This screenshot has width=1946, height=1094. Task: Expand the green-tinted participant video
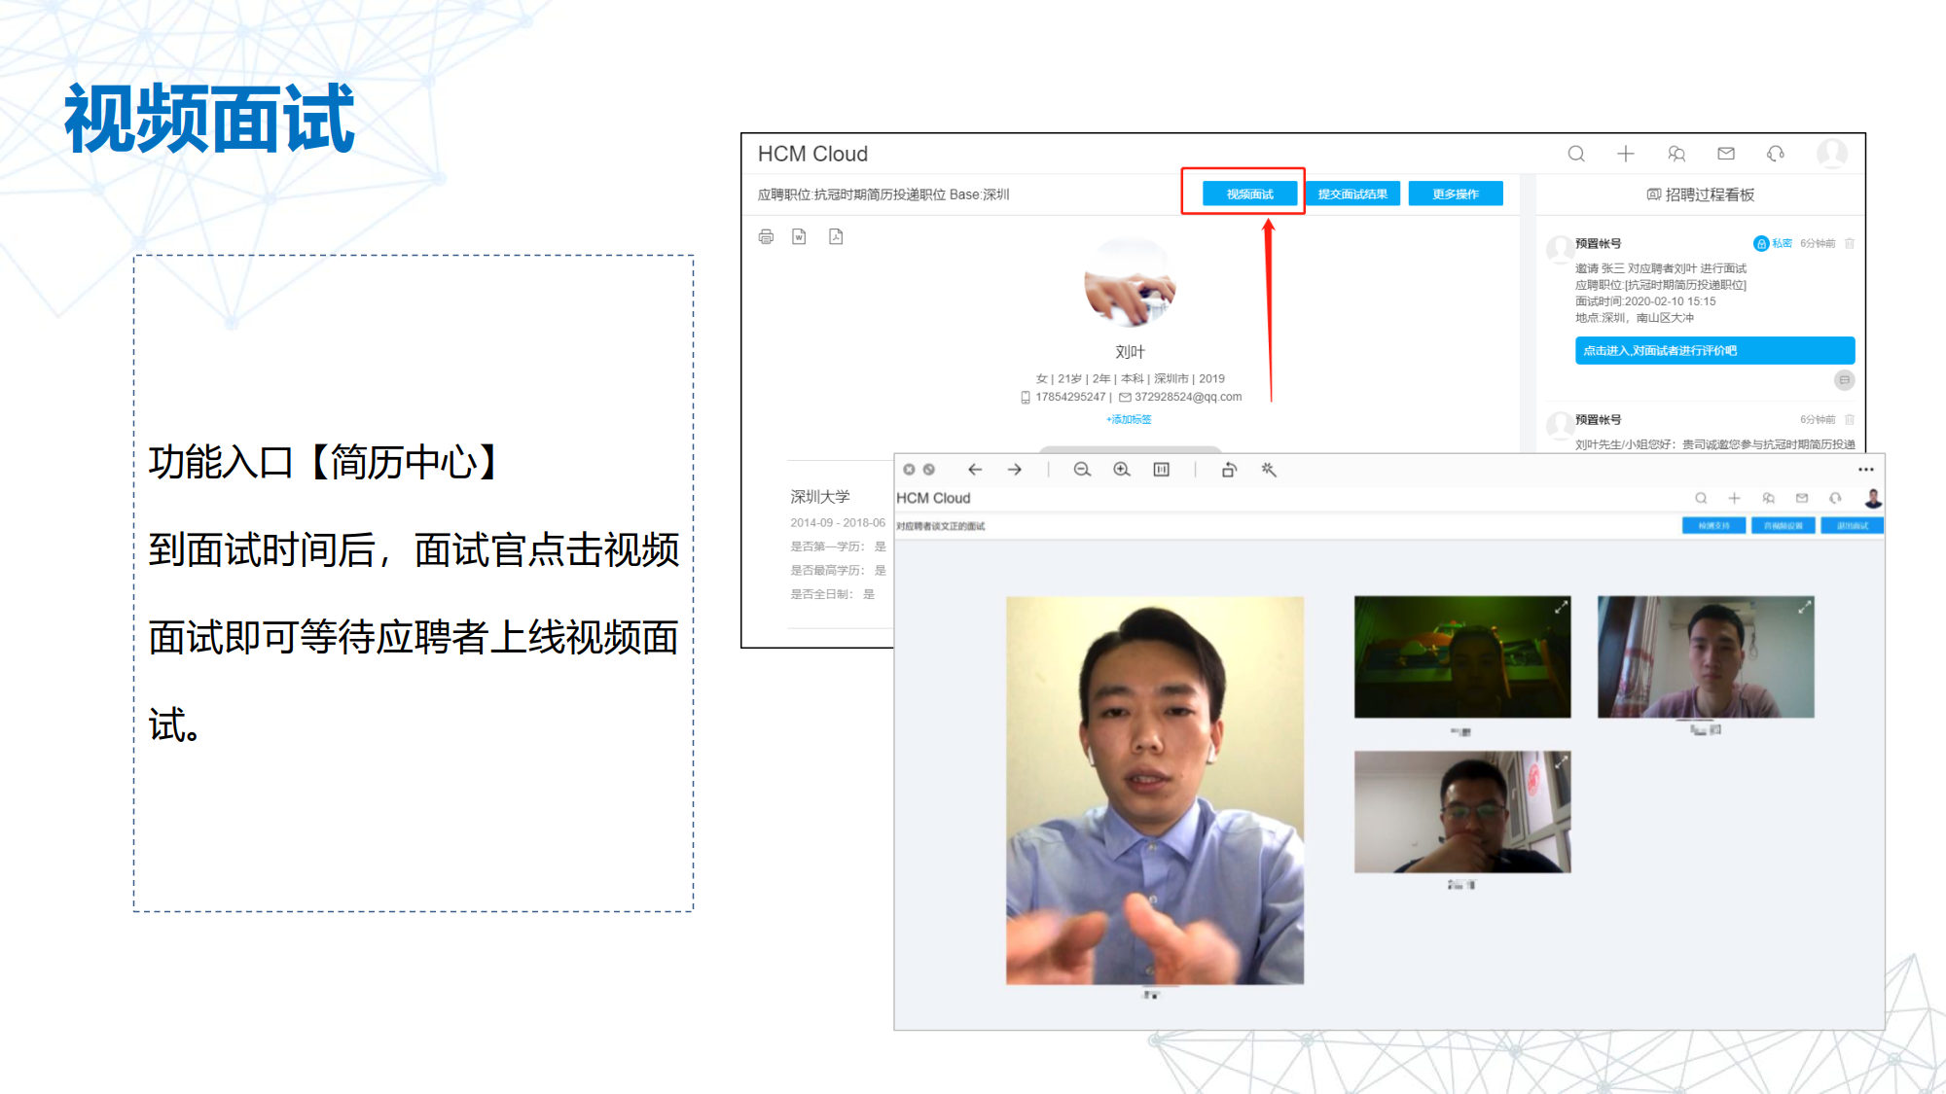pos(1561,607)
